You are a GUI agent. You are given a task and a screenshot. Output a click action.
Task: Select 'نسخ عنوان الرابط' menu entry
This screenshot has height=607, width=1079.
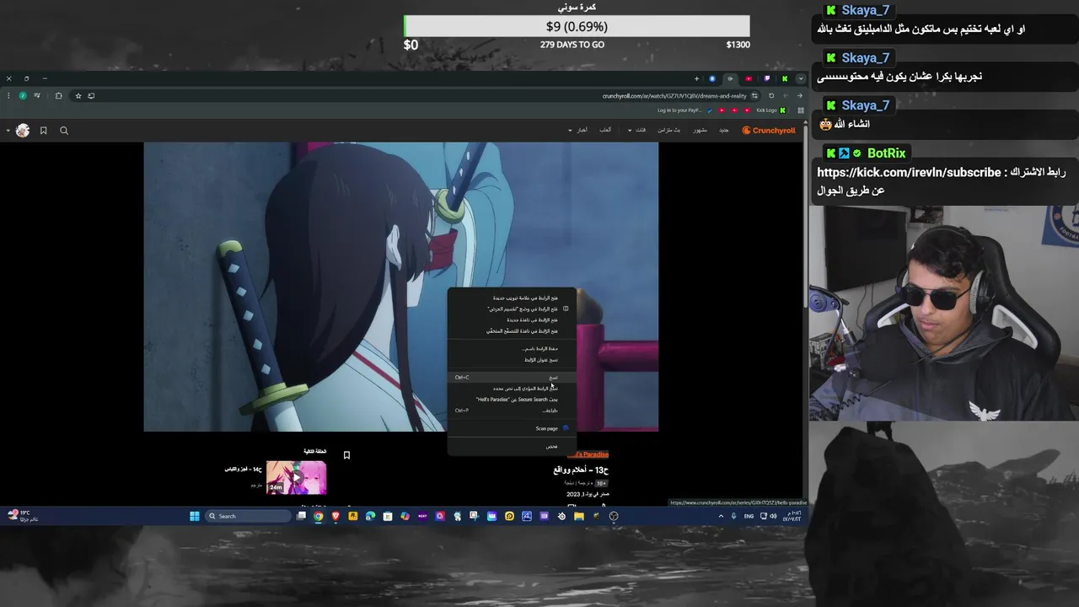pyautogui.click(x=512, y=360)
